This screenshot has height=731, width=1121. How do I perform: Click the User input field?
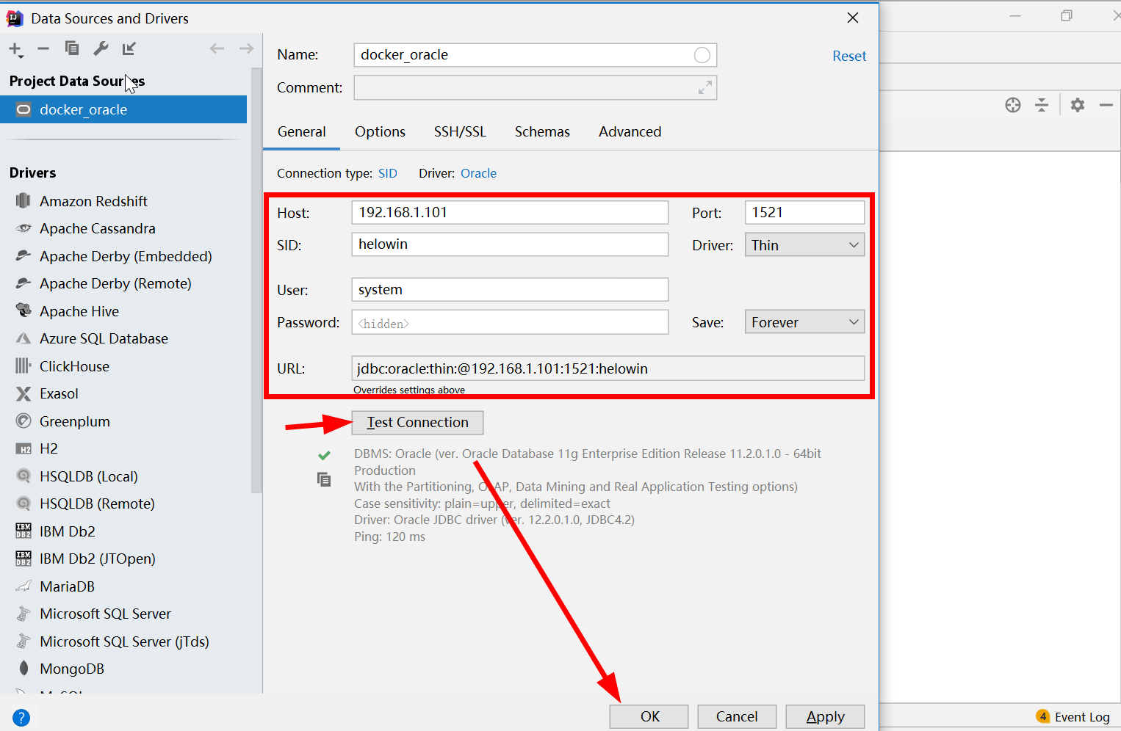[x=510, y=290]
